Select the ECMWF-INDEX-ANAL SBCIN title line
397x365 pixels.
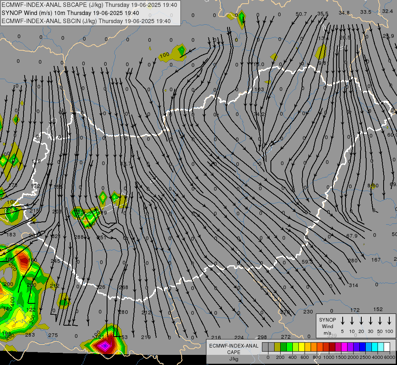(x=86, y=21)
